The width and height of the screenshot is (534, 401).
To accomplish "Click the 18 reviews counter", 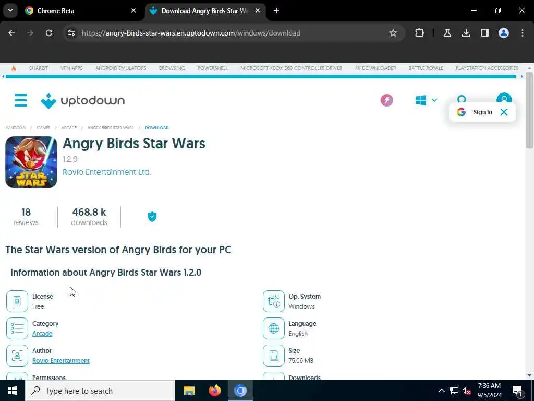I will pos(26,217).
